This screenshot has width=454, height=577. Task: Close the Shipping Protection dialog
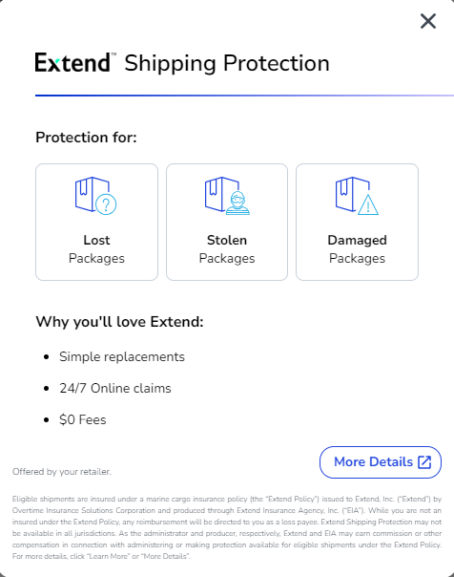428,21
